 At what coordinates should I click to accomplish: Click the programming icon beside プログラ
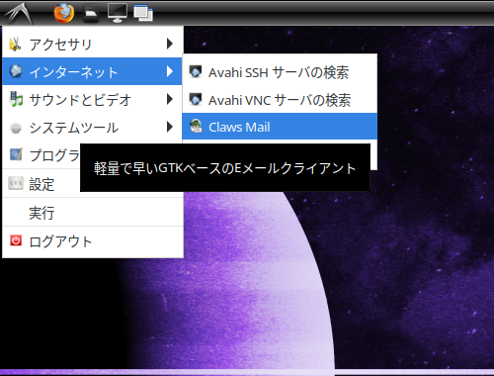click(x=16, y=154)
